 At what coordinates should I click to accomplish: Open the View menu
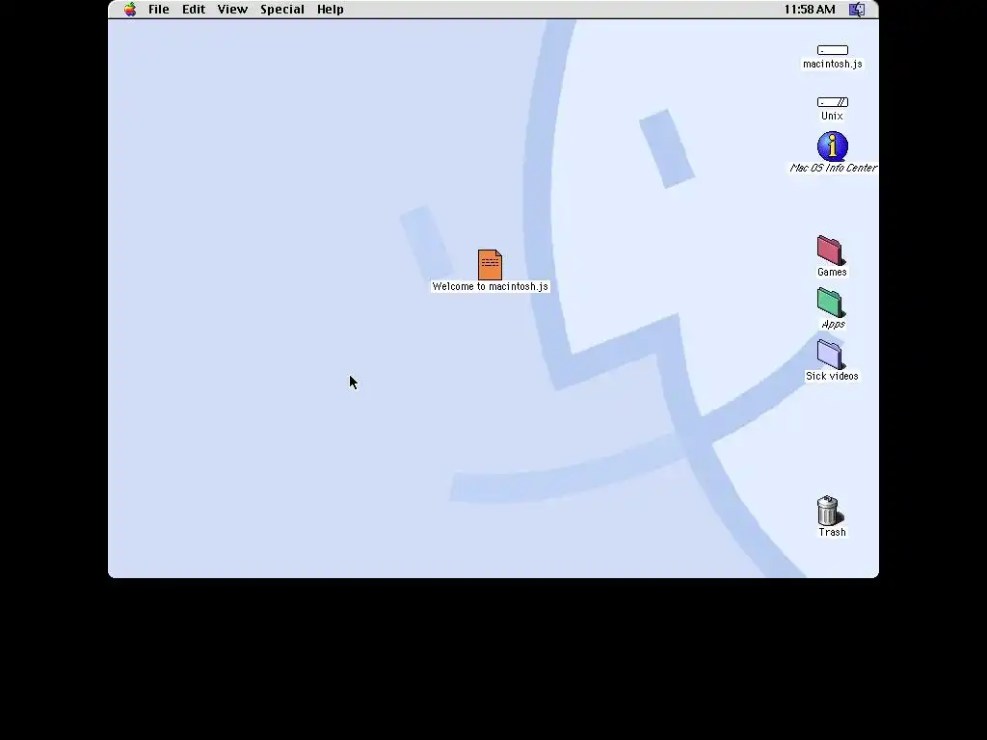232,10
